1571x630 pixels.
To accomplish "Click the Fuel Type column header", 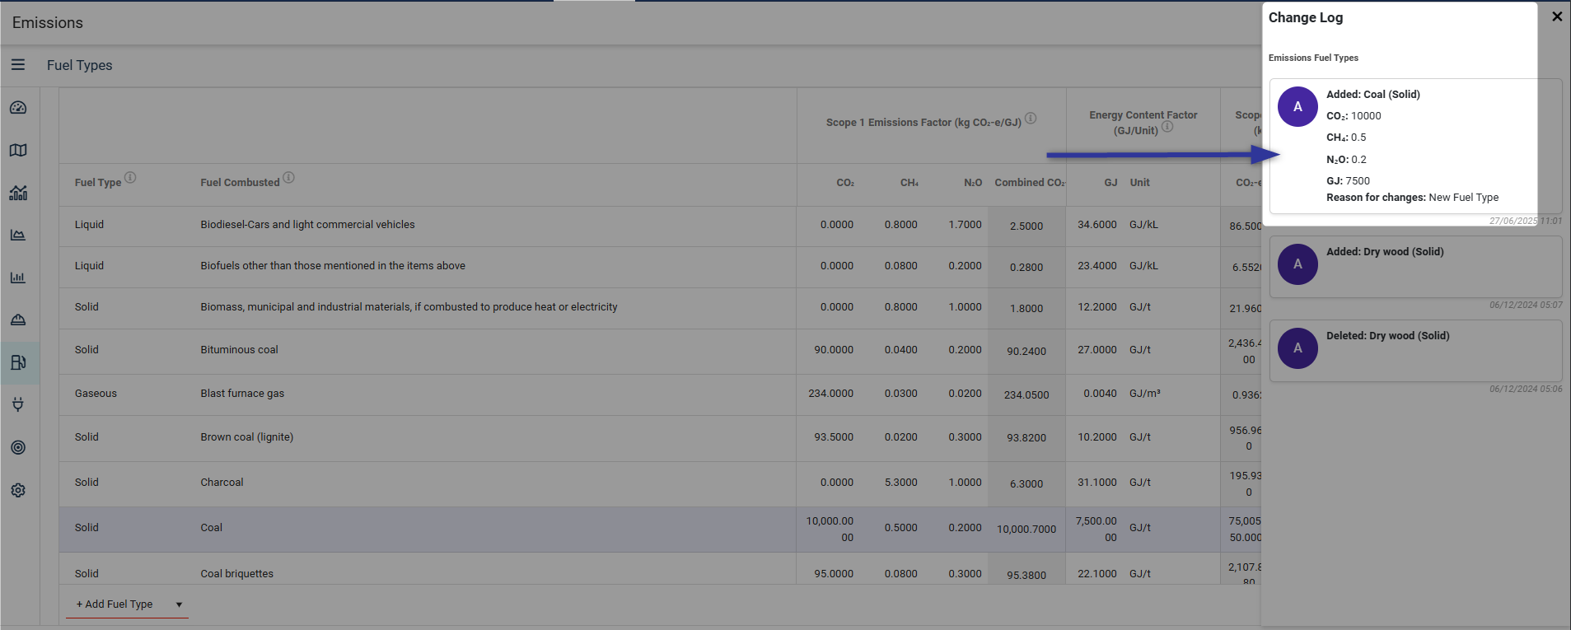I will [x=98, y=183].
